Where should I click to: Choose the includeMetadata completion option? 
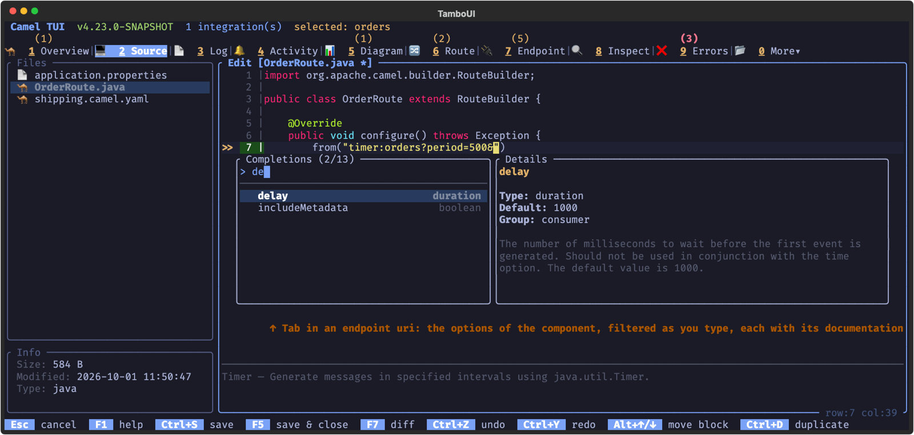point(363,208)
